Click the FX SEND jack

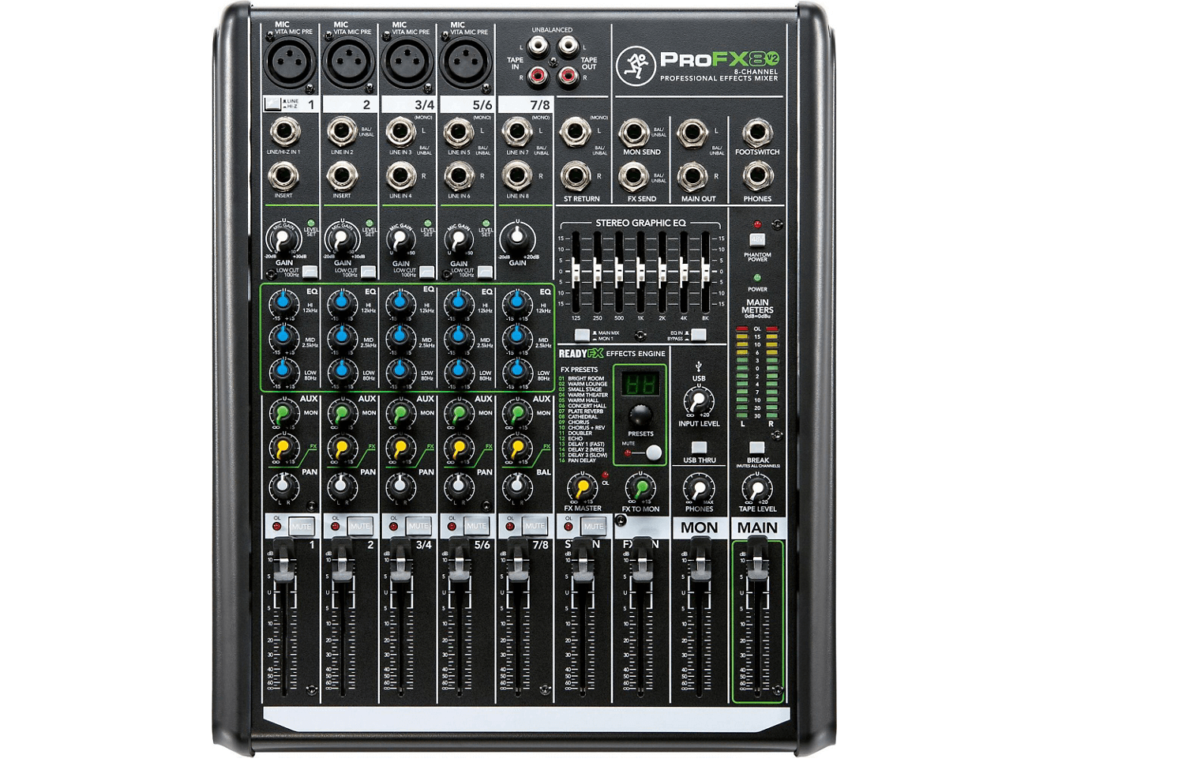(634, 177)
